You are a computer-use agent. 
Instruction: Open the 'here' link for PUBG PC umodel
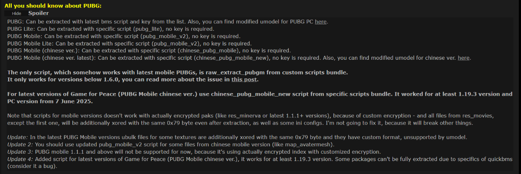pyautogui.click(x=321, y=22)
